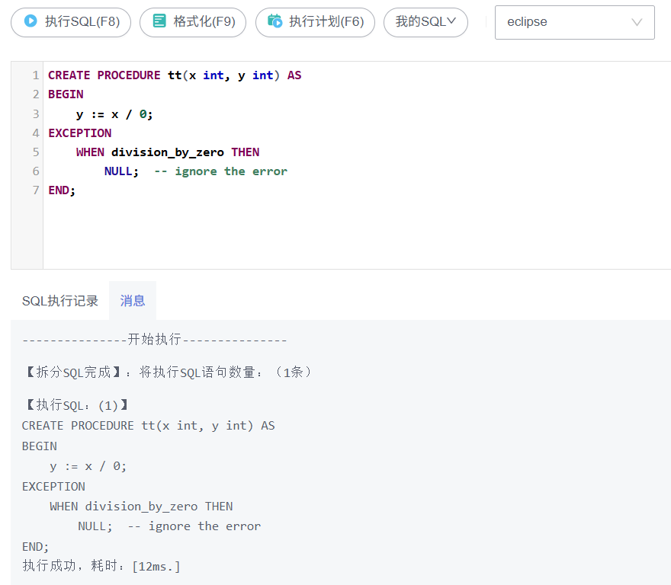
Task: Switch to the SQL执行记录 tab
Action: coord(60,301)
